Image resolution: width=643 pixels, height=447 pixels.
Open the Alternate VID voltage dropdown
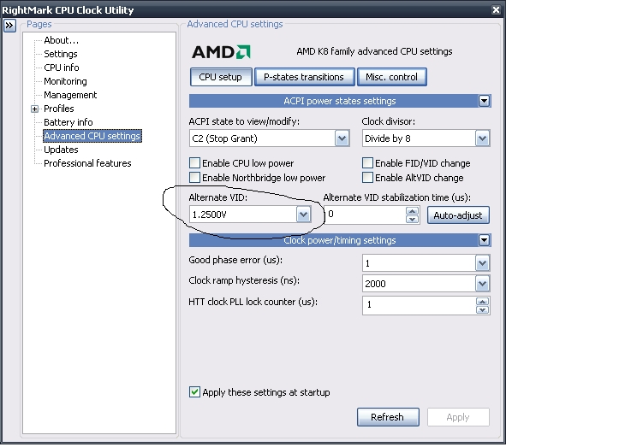pos(303,215)
